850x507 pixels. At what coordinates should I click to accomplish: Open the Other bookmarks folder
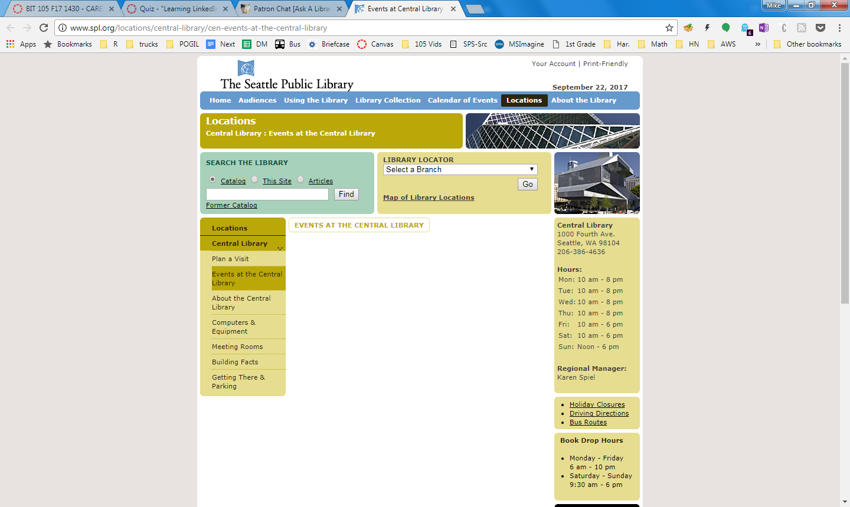coord(807,44)
